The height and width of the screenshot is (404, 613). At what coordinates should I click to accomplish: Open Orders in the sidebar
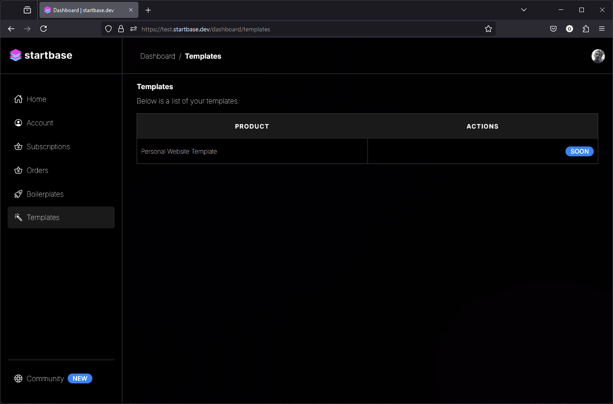pyautogui.click(x=61, y=170)
